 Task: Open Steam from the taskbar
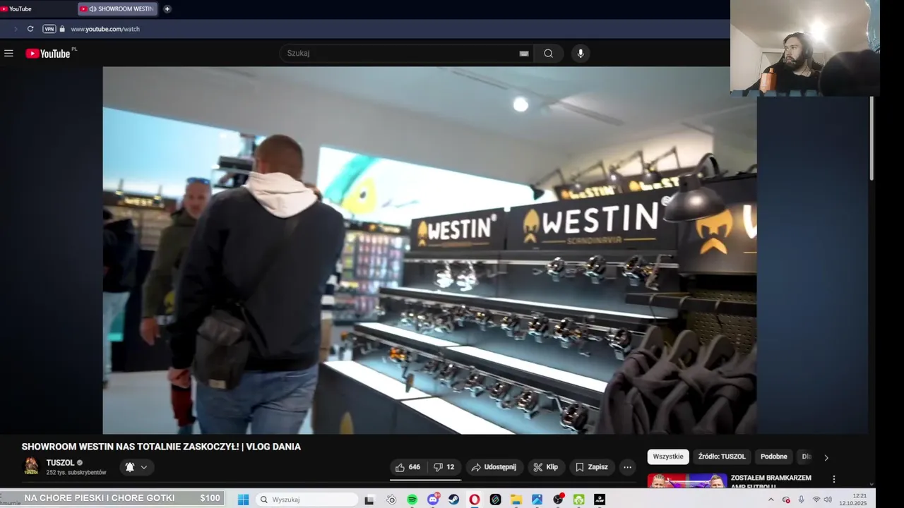(453, 500)
